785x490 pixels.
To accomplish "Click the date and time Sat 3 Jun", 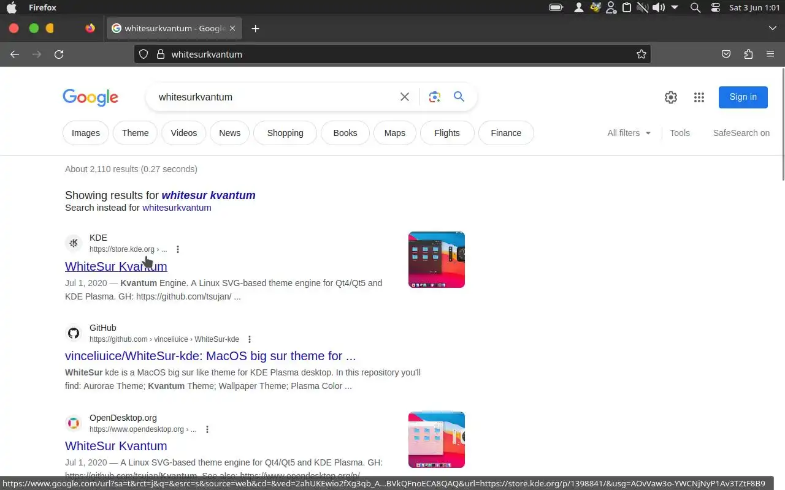I will coord(754,7).
